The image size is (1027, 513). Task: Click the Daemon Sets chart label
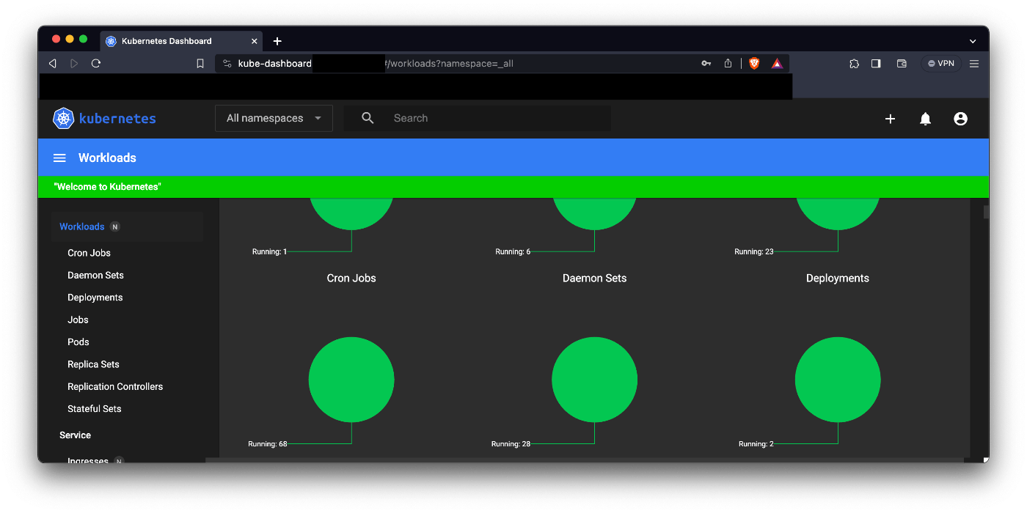point(594,278)
